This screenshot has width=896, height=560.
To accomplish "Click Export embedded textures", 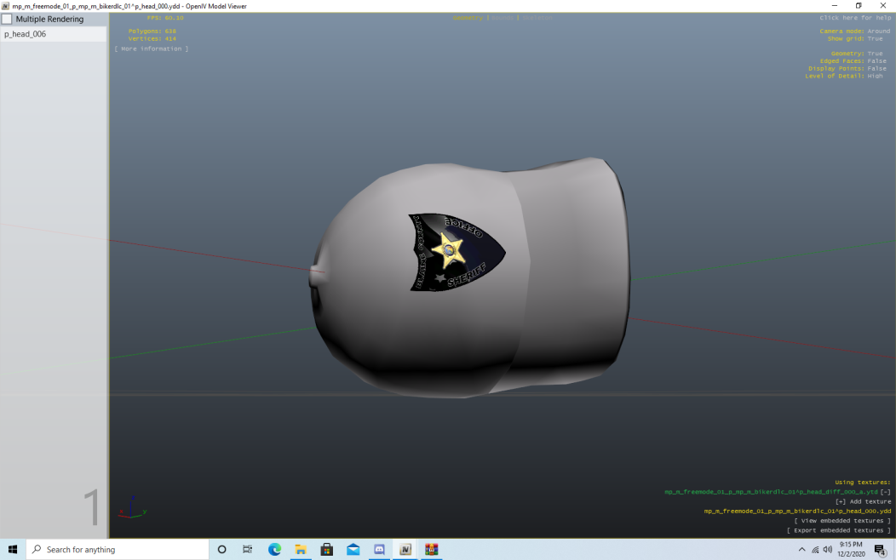I will click(x=839, y=530).
